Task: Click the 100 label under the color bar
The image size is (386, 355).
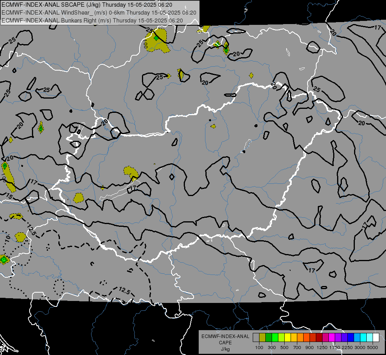Action: pyautogui.click(x=259, y=348)
